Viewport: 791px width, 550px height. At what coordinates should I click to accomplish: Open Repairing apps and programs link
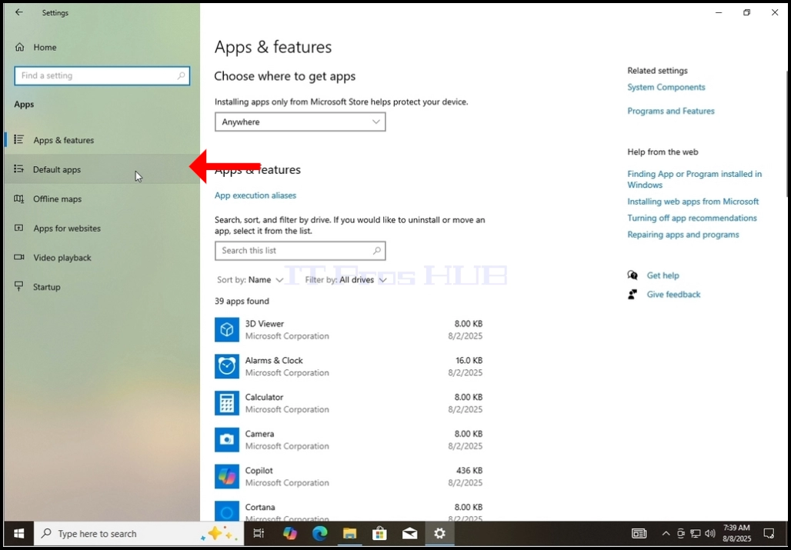click(x=683, y=235)
